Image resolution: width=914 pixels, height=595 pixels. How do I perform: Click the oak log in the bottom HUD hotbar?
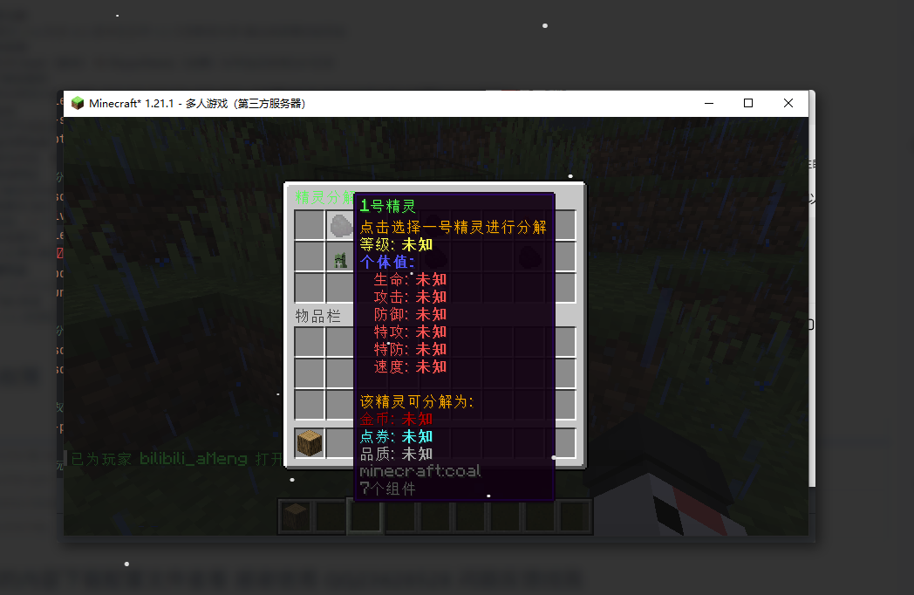[x=296, y=516]
